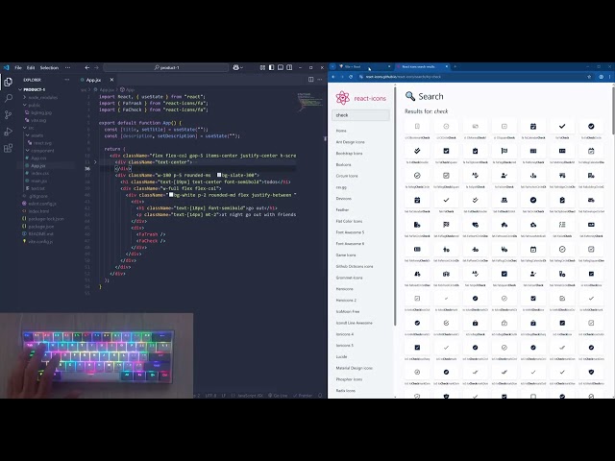Screen dimensions: 615x461
Task: Click the bg-slate-300 color swatch
Action: coord(219,175)
